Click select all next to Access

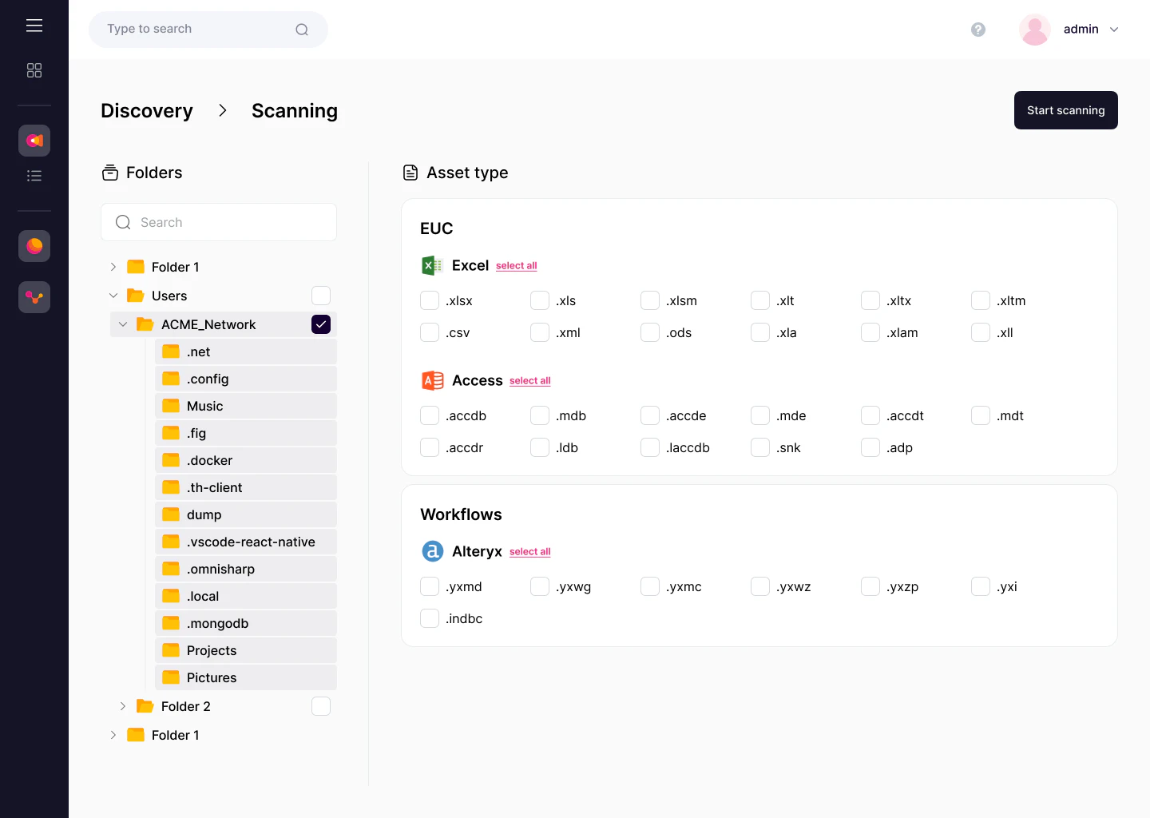click(x=529, y=380)
